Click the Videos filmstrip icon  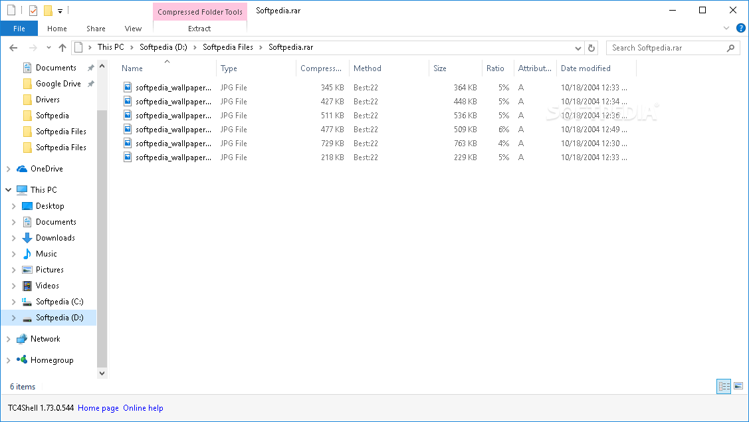click(x=27, y=286)
